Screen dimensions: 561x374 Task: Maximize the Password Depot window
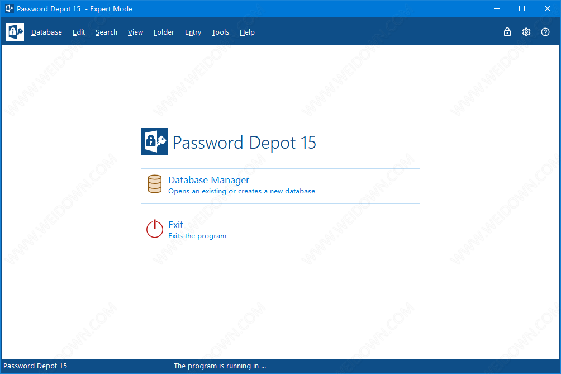pos(522,8)
